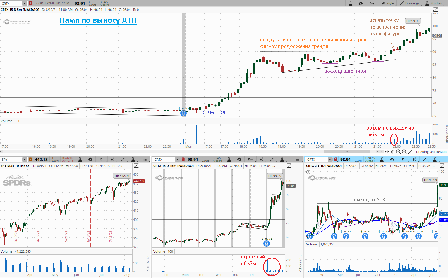
Task: Open the Drawings menu in the top chart
Action: tap(409, 3)
